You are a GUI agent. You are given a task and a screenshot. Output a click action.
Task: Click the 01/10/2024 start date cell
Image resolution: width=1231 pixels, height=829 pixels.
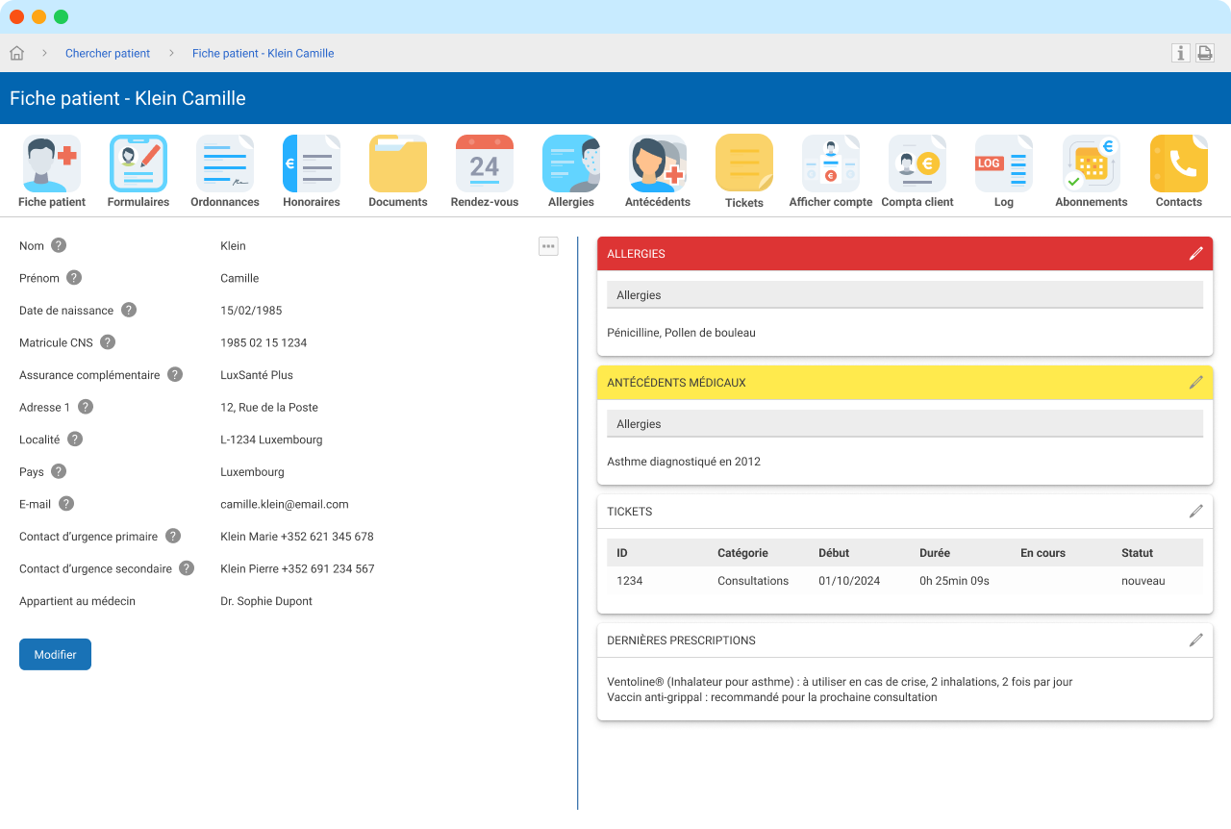pyautogui.click(x=849, y=581)
